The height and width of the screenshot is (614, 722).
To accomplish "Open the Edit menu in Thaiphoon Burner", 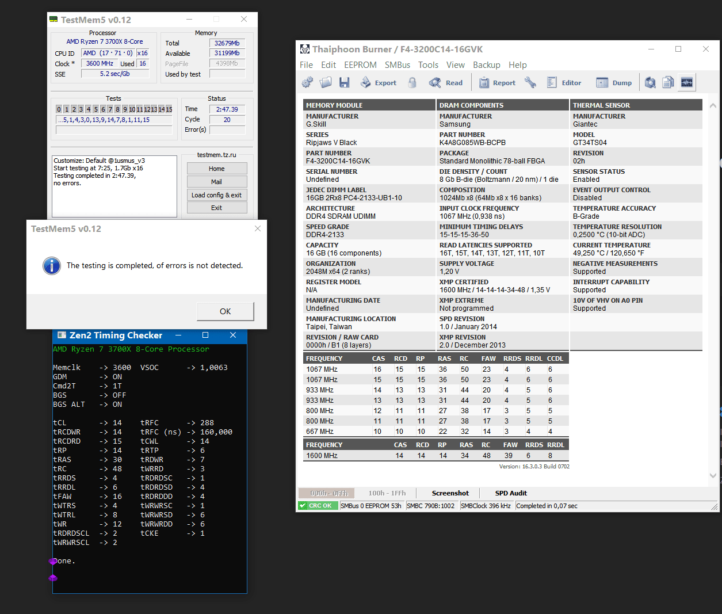I will coord(328,65).
